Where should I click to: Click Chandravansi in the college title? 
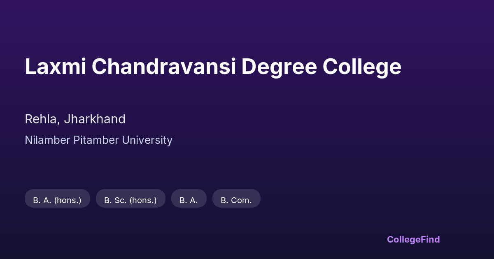coord(164,67)
